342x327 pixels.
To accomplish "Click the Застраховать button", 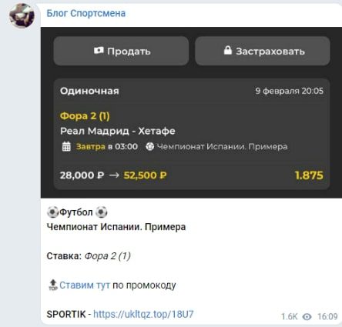I will (263, 51).
